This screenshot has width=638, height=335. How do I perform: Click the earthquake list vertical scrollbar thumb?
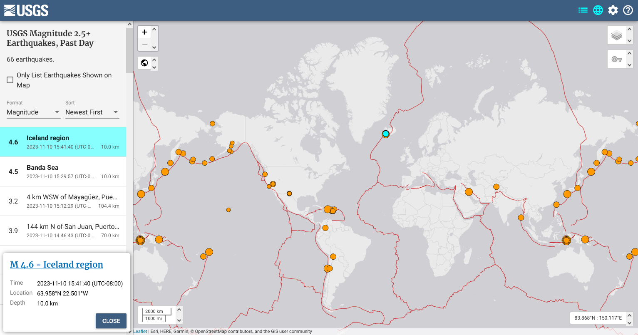pyautogui.click(x=129, y=50)
